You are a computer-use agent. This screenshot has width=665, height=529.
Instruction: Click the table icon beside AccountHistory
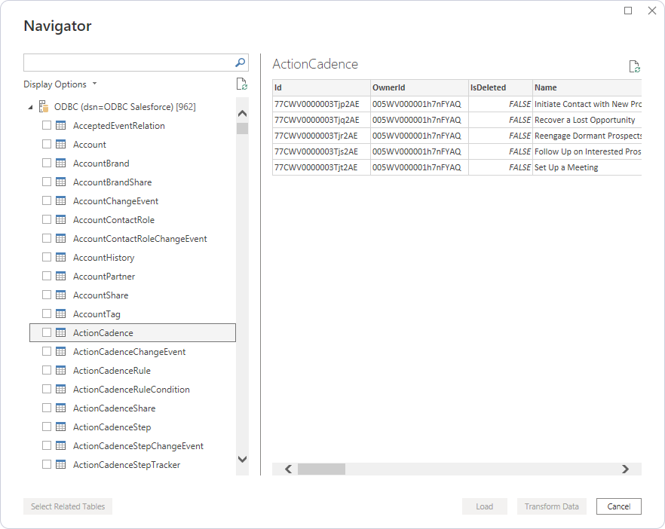coord(61,258)
